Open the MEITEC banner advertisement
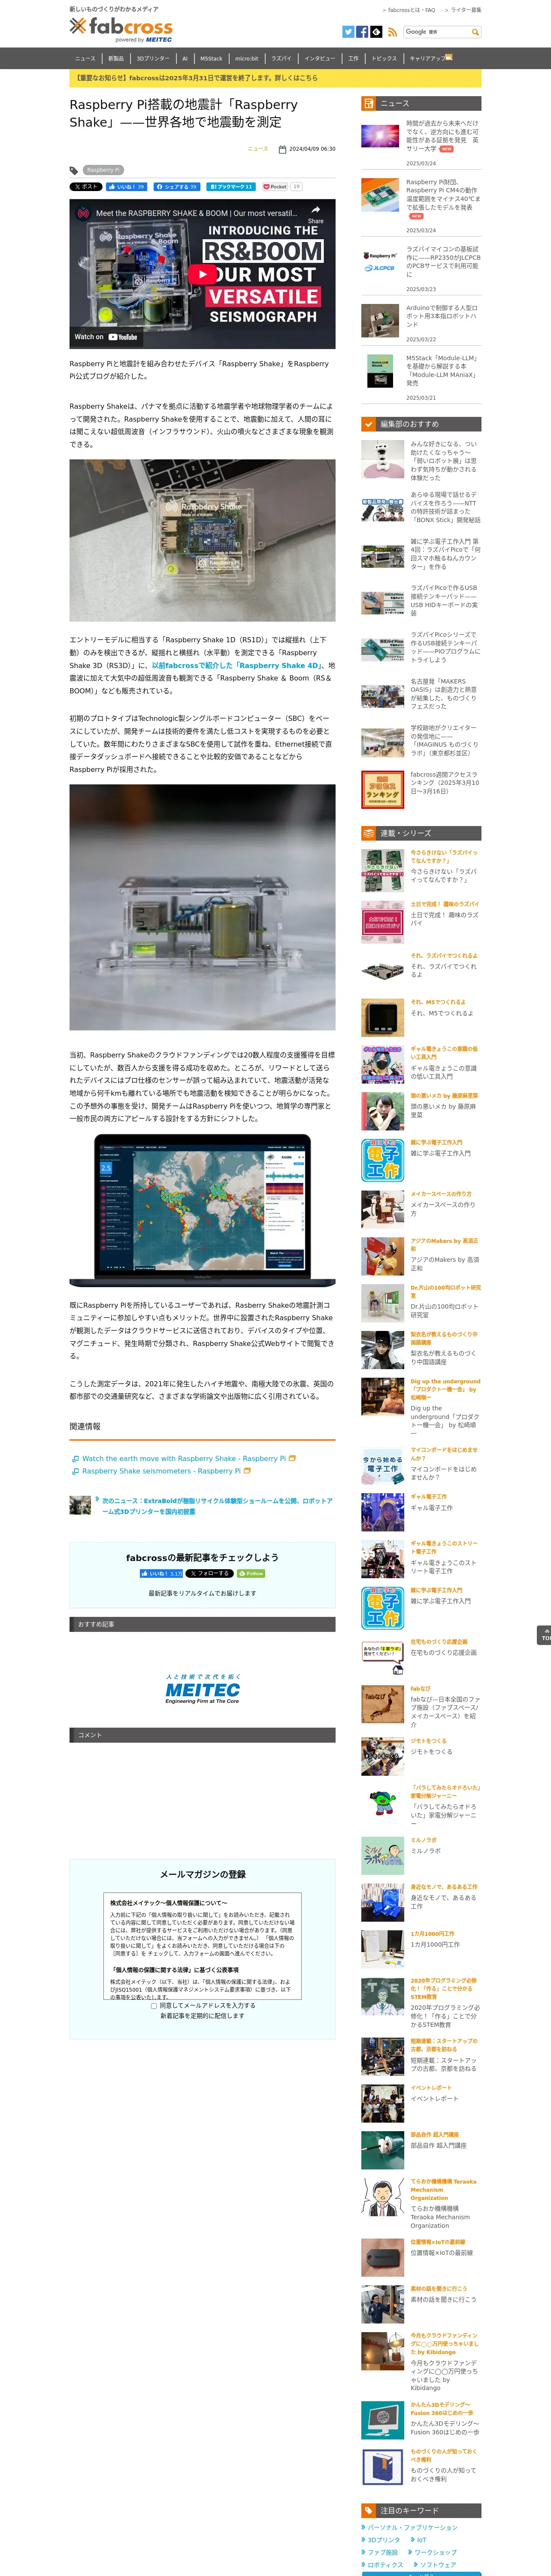The image size is (551, 2576). [203, 1689]
